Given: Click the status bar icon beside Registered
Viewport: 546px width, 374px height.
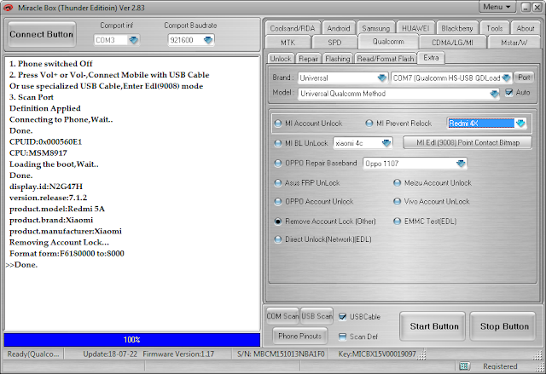Looking at the screenshot, I should click(463, 366).
